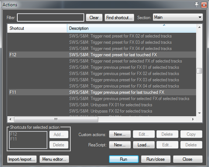Image resolution: width=209 pixels, height=167 pixels.
Task: Open the Section dropdown showing Main
Action: [x=178, y=17]
